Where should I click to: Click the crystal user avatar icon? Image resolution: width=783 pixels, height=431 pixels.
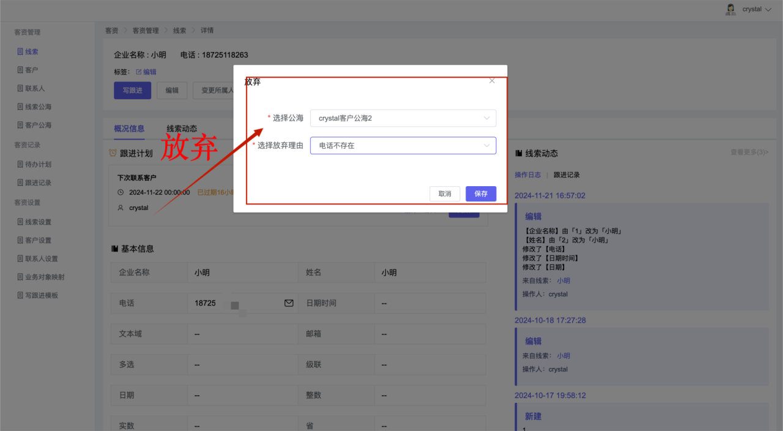click(730, 9)
